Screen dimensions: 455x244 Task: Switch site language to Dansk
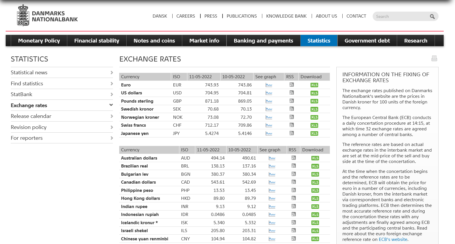coord(160,16)
